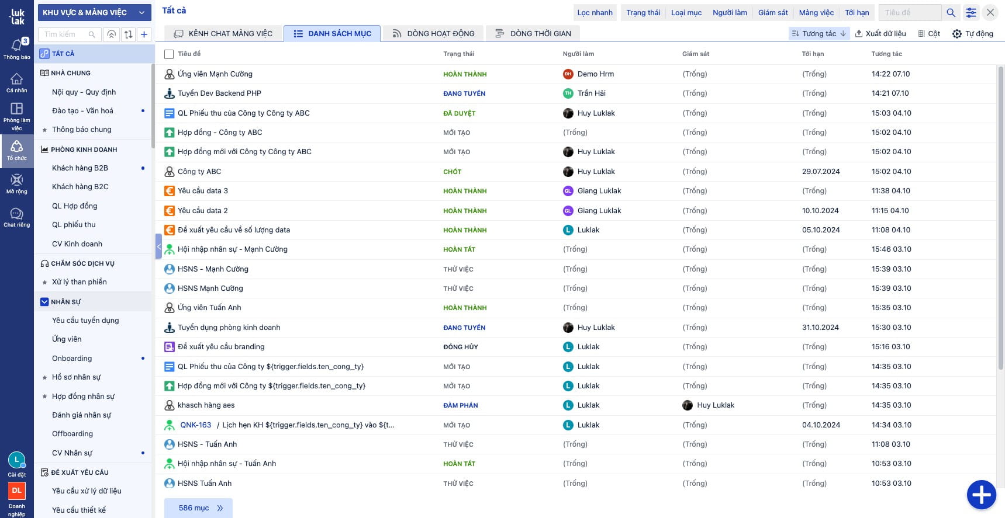Image resolution: width=1005 pixels, height=518 pixels.
Task: Click the main list vertical scrollbar
Action: [1000, 216]
